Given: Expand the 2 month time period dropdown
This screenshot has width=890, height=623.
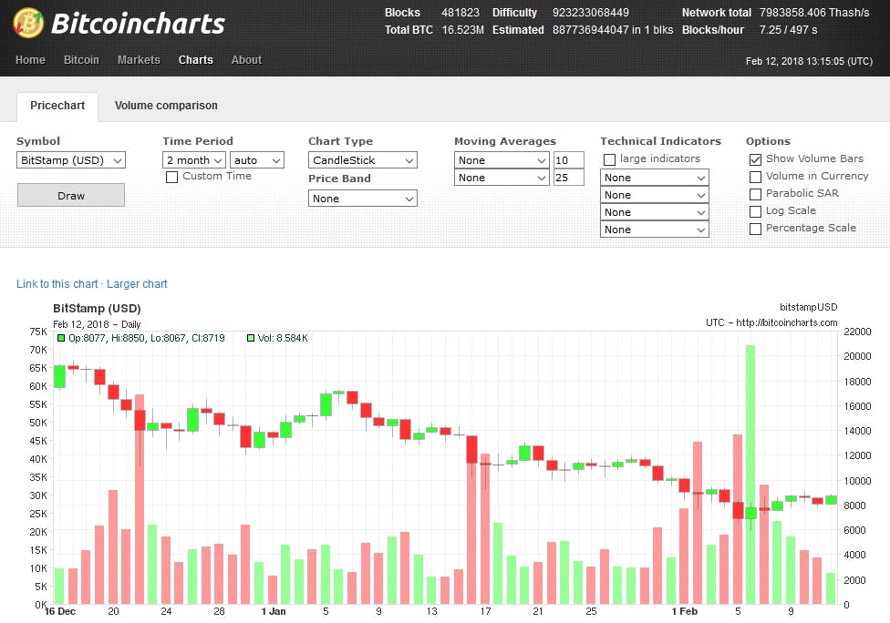Looking at the screenshot, I should (x=194, y=160).
